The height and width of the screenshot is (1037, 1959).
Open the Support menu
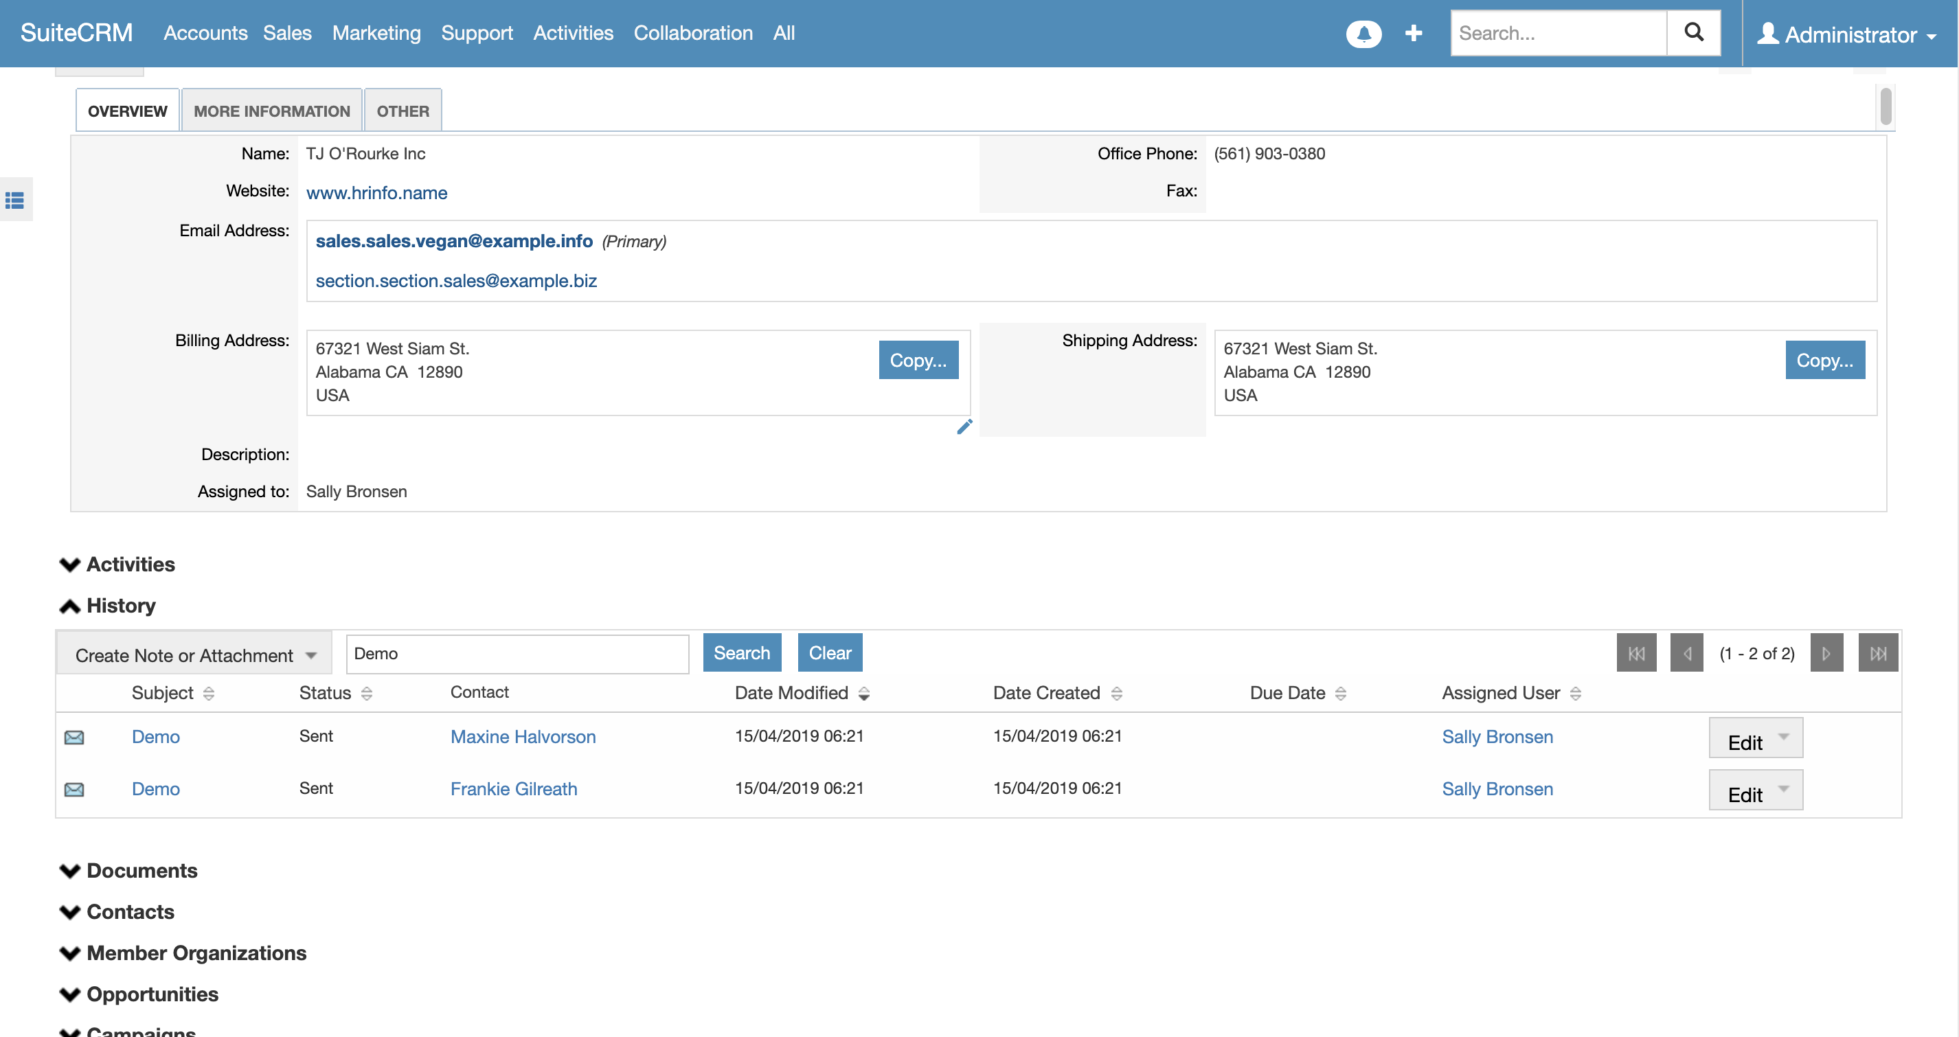click(476, 33)
